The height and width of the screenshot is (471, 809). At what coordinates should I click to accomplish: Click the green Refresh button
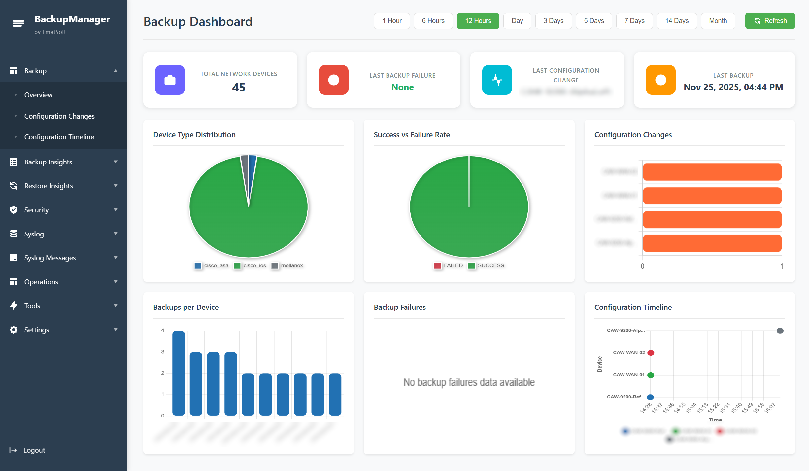tap(770, 21)
